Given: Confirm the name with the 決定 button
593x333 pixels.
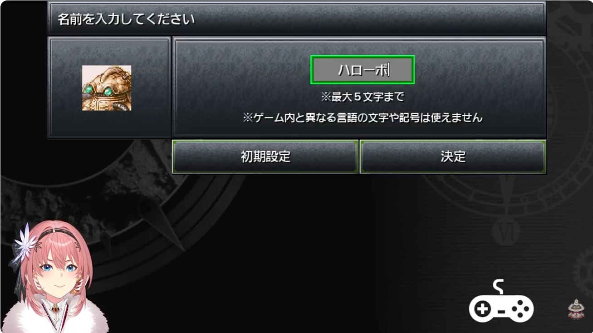Looking at the screenshot, I should pyautogui.click(x=453, y=157).
